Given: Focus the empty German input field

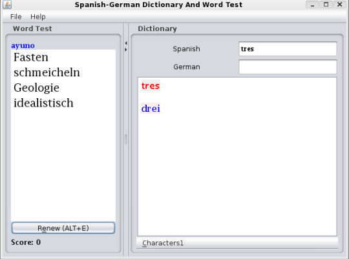Looking at the screenshot, I should (x=288, y=67).
